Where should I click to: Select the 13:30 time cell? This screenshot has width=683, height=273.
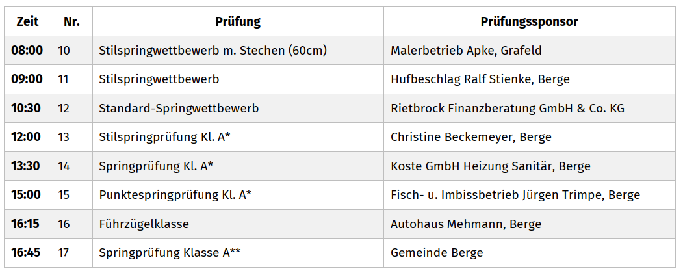tap(27, 166)
